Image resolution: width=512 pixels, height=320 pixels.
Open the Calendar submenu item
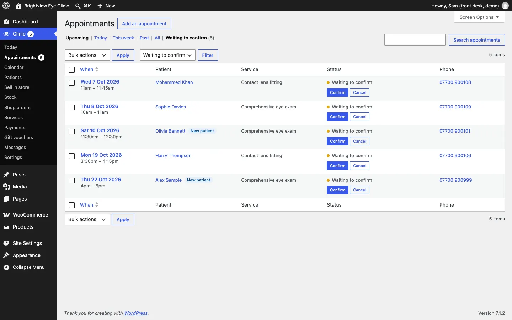click(14, 67)
